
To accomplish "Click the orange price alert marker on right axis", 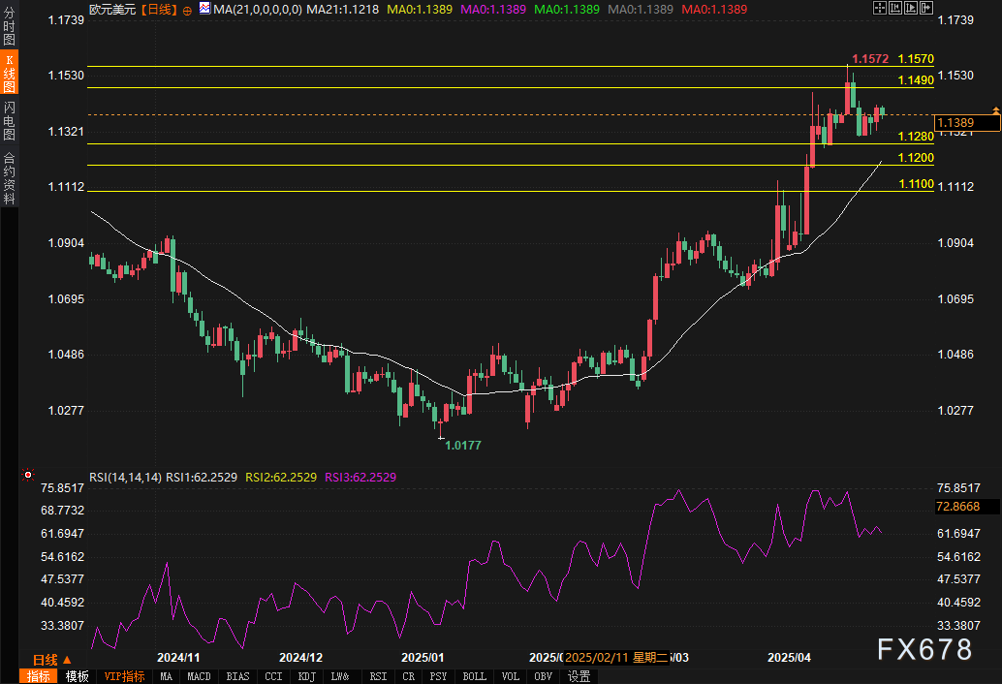I will [995, 111].
